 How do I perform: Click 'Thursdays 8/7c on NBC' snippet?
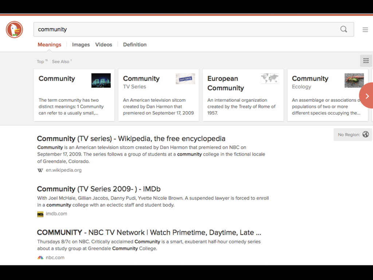tap(149, 245)
